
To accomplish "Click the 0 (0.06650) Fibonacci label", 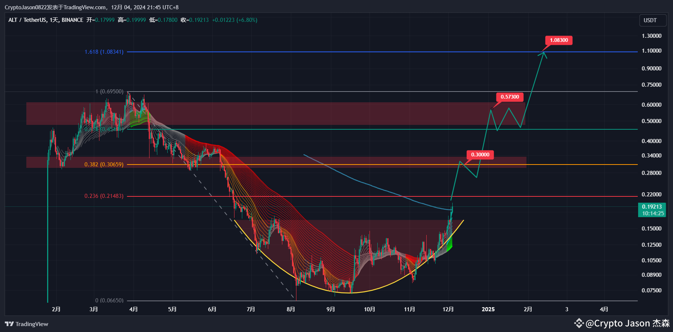I will [109, 301].
